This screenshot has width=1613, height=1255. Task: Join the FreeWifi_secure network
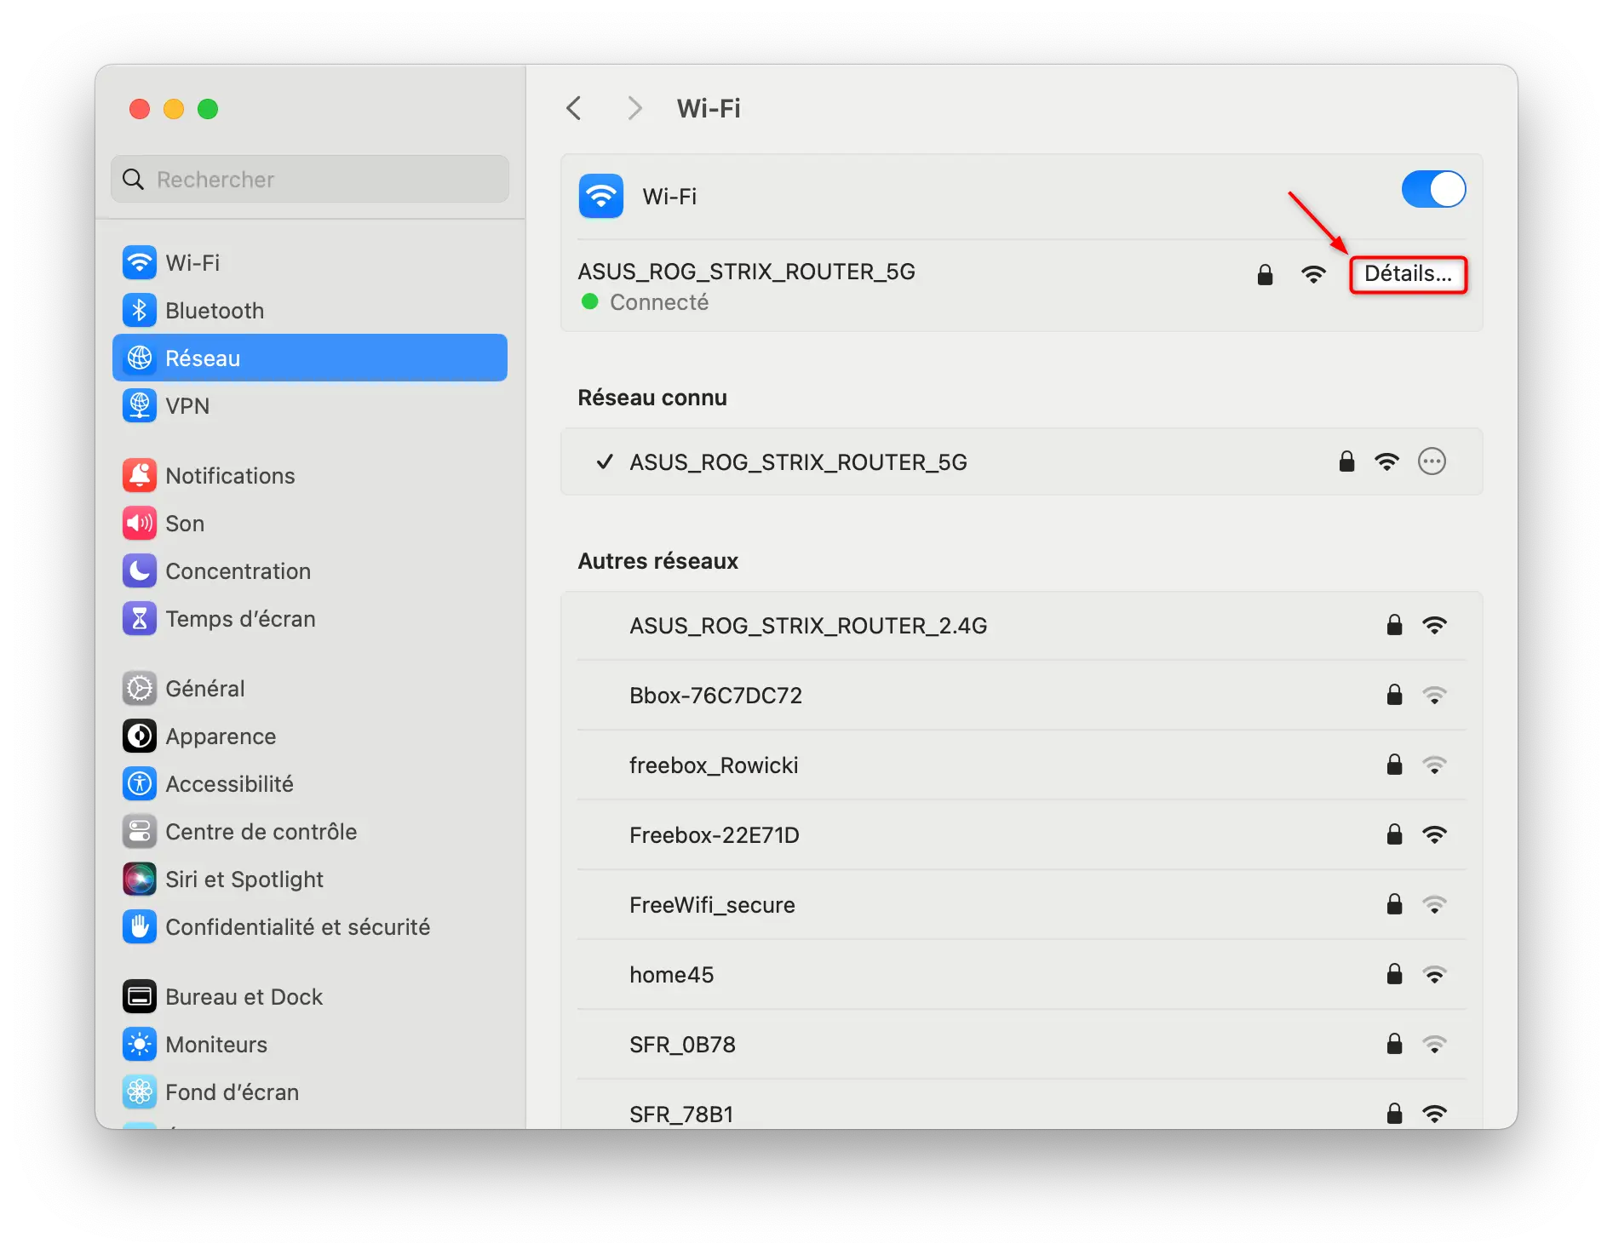point(1022,904)
